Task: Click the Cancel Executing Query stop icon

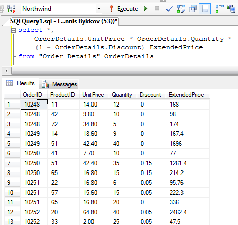Action: coord(157,8)
